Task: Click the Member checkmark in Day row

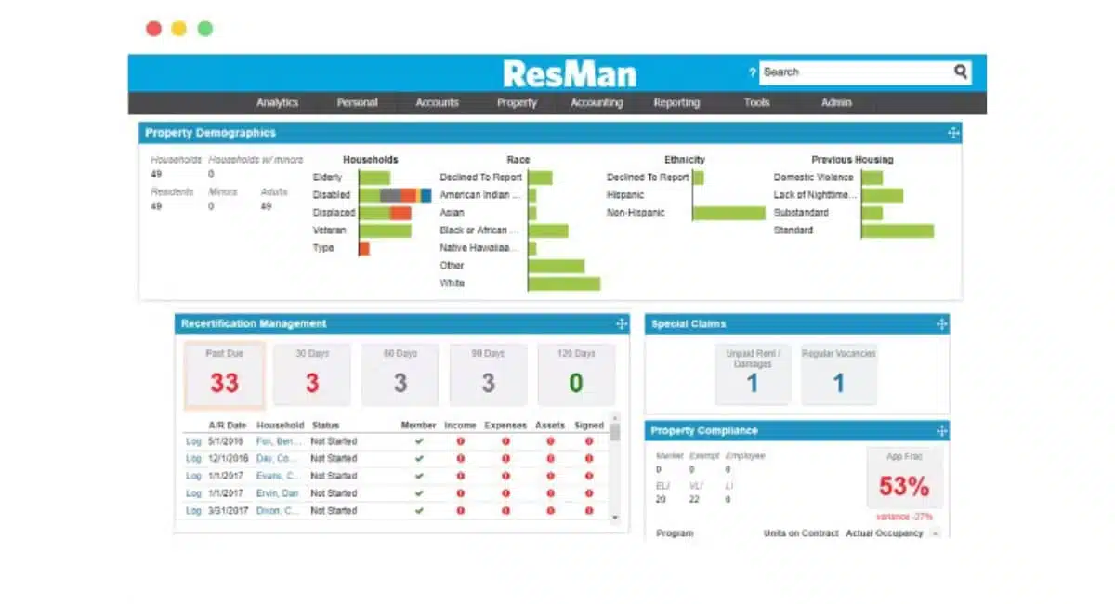Action: [x=419, y=459]
